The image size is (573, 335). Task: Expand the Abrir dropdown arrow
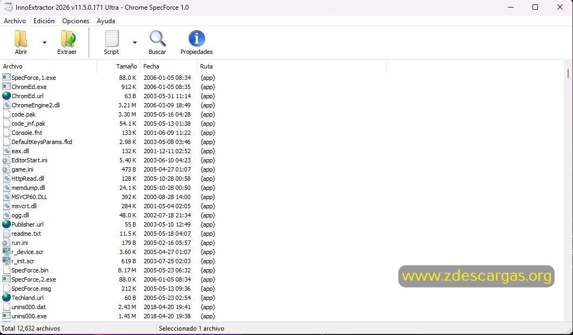click(x=44, y=43)
